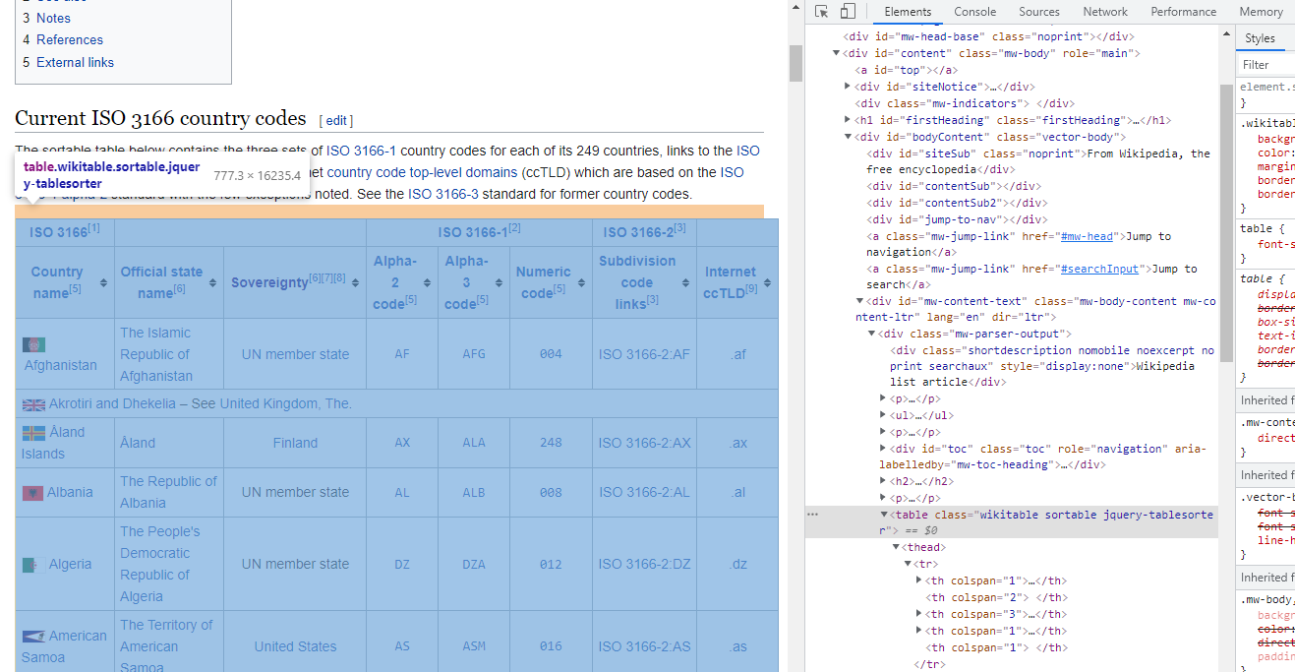Collapse the thead node
Viewport: 1295px width, 672px height.
[x=896, y=547]
